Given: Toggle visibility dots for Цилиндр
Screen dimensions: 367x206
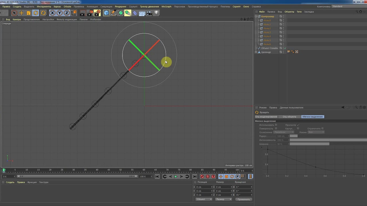Looking at the screenshot, I should 284,52.
